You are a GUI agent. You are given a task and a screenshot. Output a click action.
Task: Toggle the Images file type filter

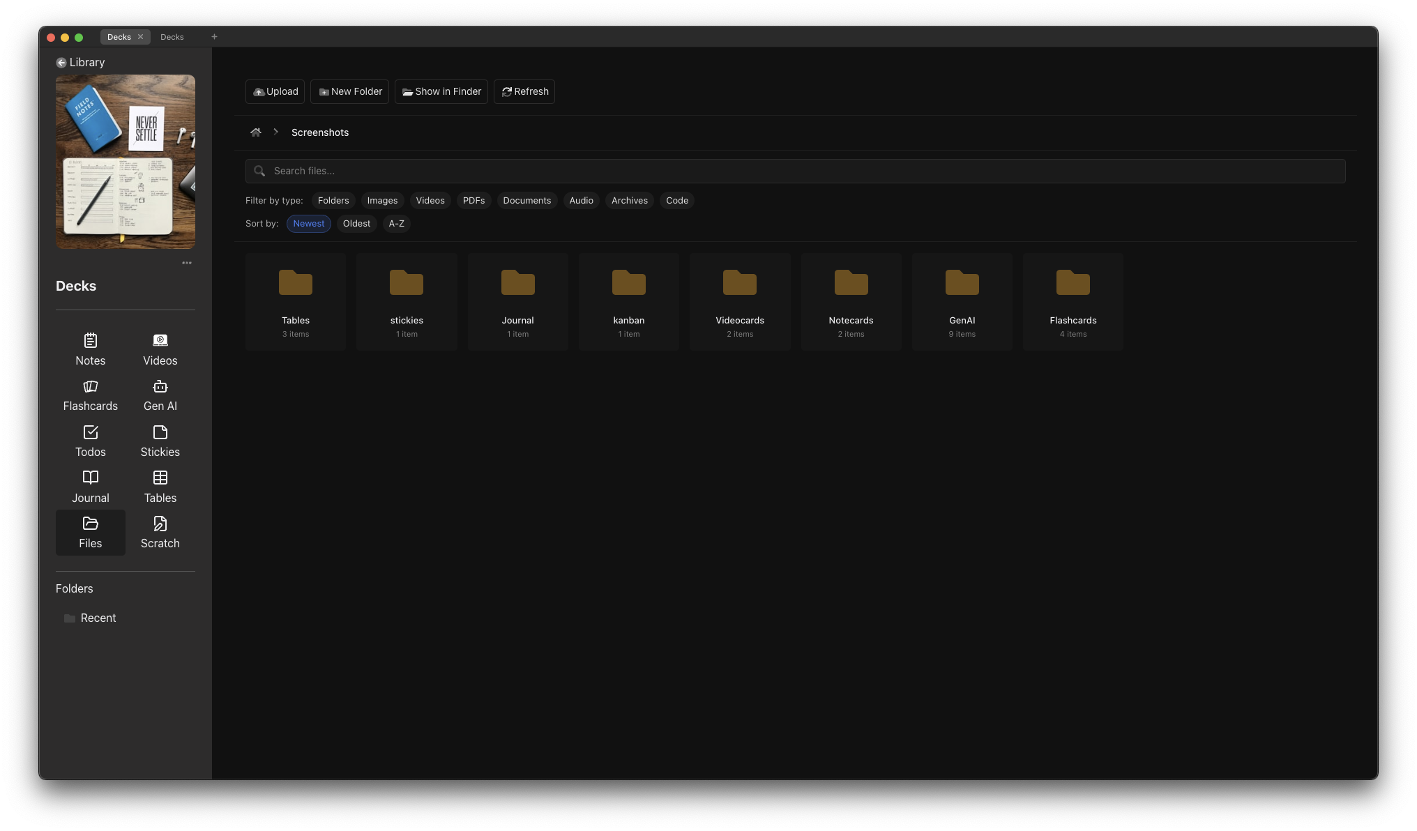[382, 200]
